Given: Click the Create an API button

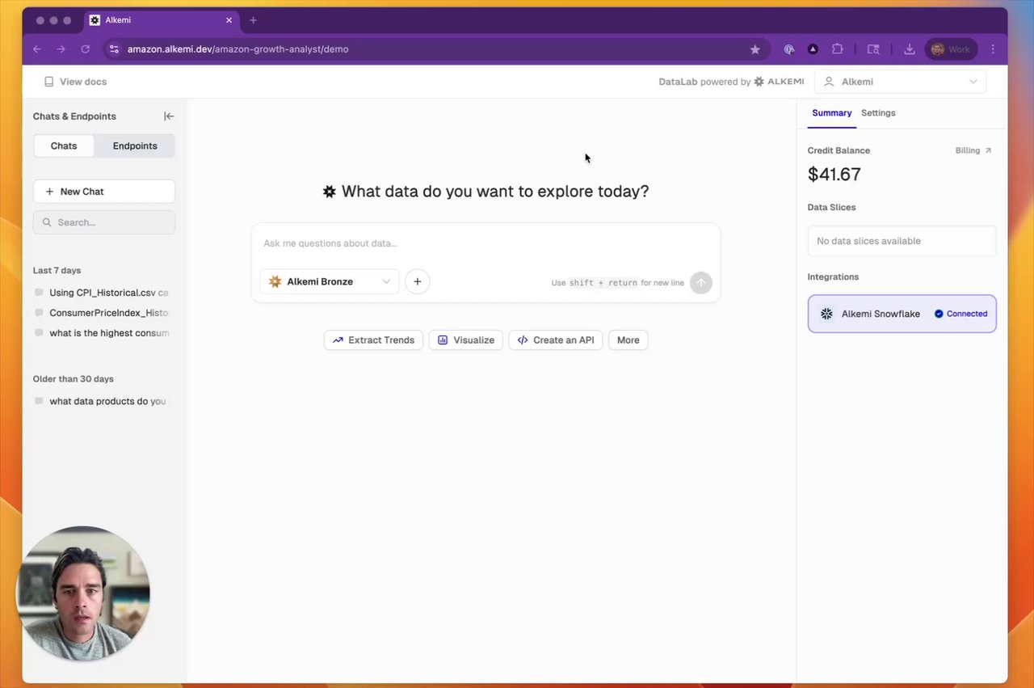Looking at the screenshot, I should 555,340.
